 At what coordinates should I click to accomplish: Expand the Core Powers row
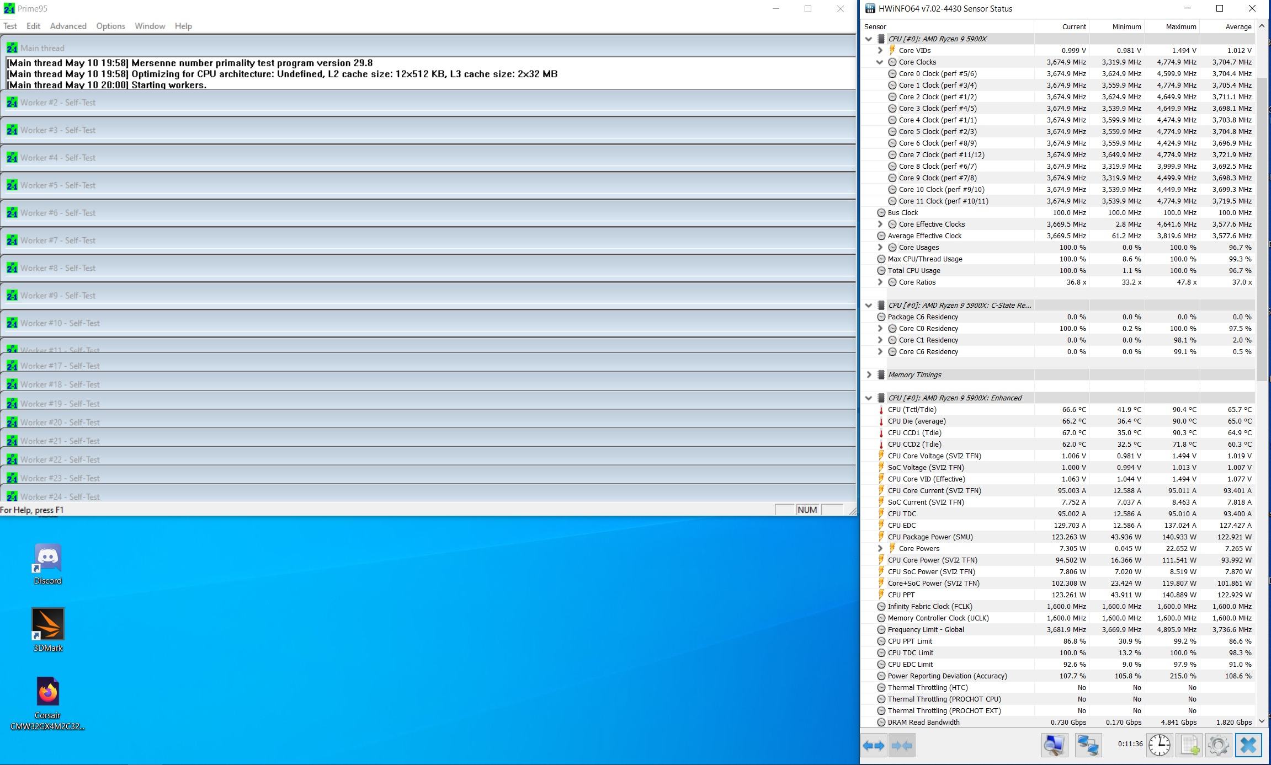coord(880,549)
